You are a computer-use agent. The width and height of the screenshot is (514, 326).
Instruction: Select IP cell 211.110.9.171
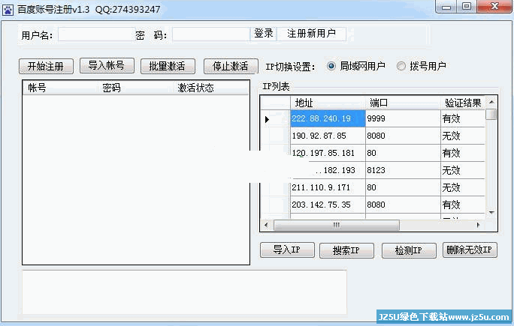[x=328, y=187]
